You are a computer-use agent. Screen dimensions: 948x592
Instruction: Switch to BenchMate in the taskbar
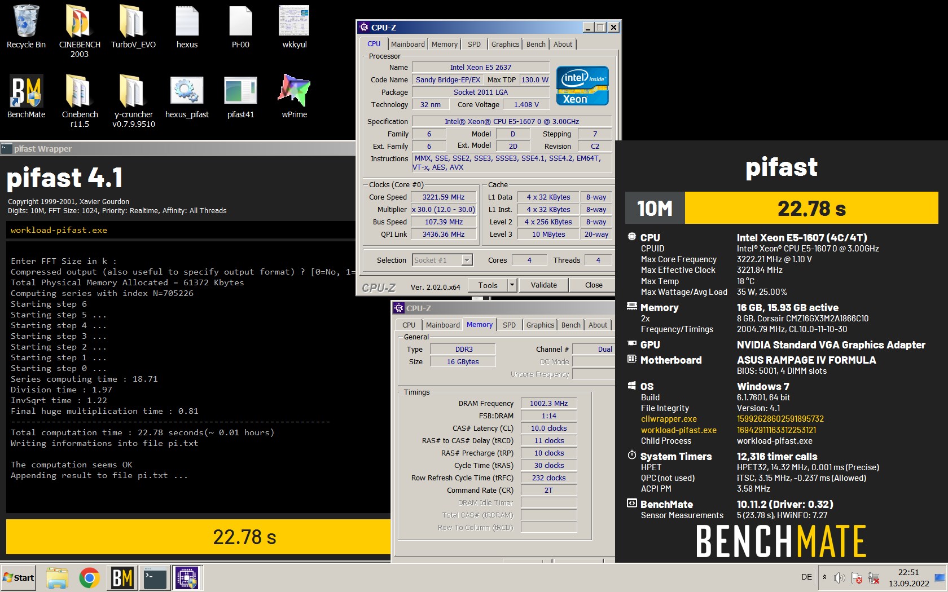[x=122, y=578]
